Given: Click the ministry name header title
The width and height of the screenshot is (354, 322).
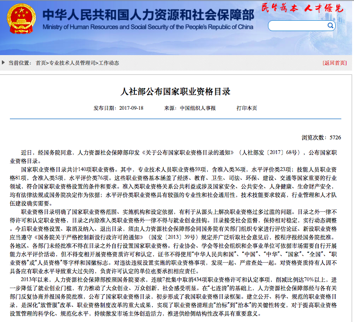Looking at the screenshot, I should (x=149, y=15).
